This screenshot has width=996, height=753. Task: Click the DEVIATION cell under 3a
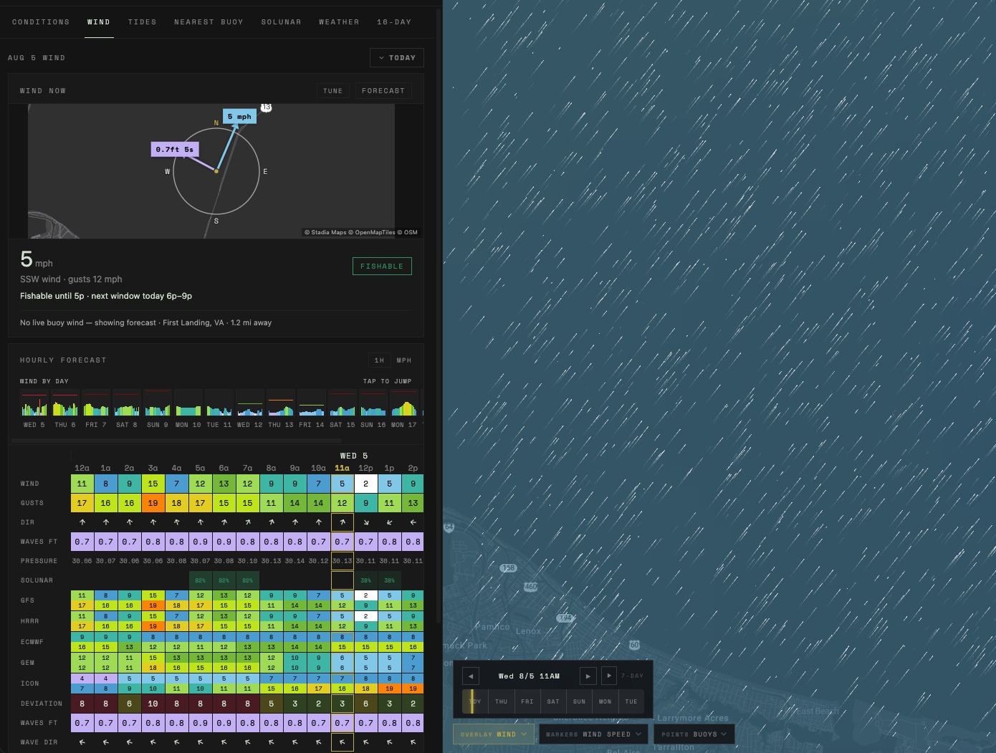coord(153,704)
